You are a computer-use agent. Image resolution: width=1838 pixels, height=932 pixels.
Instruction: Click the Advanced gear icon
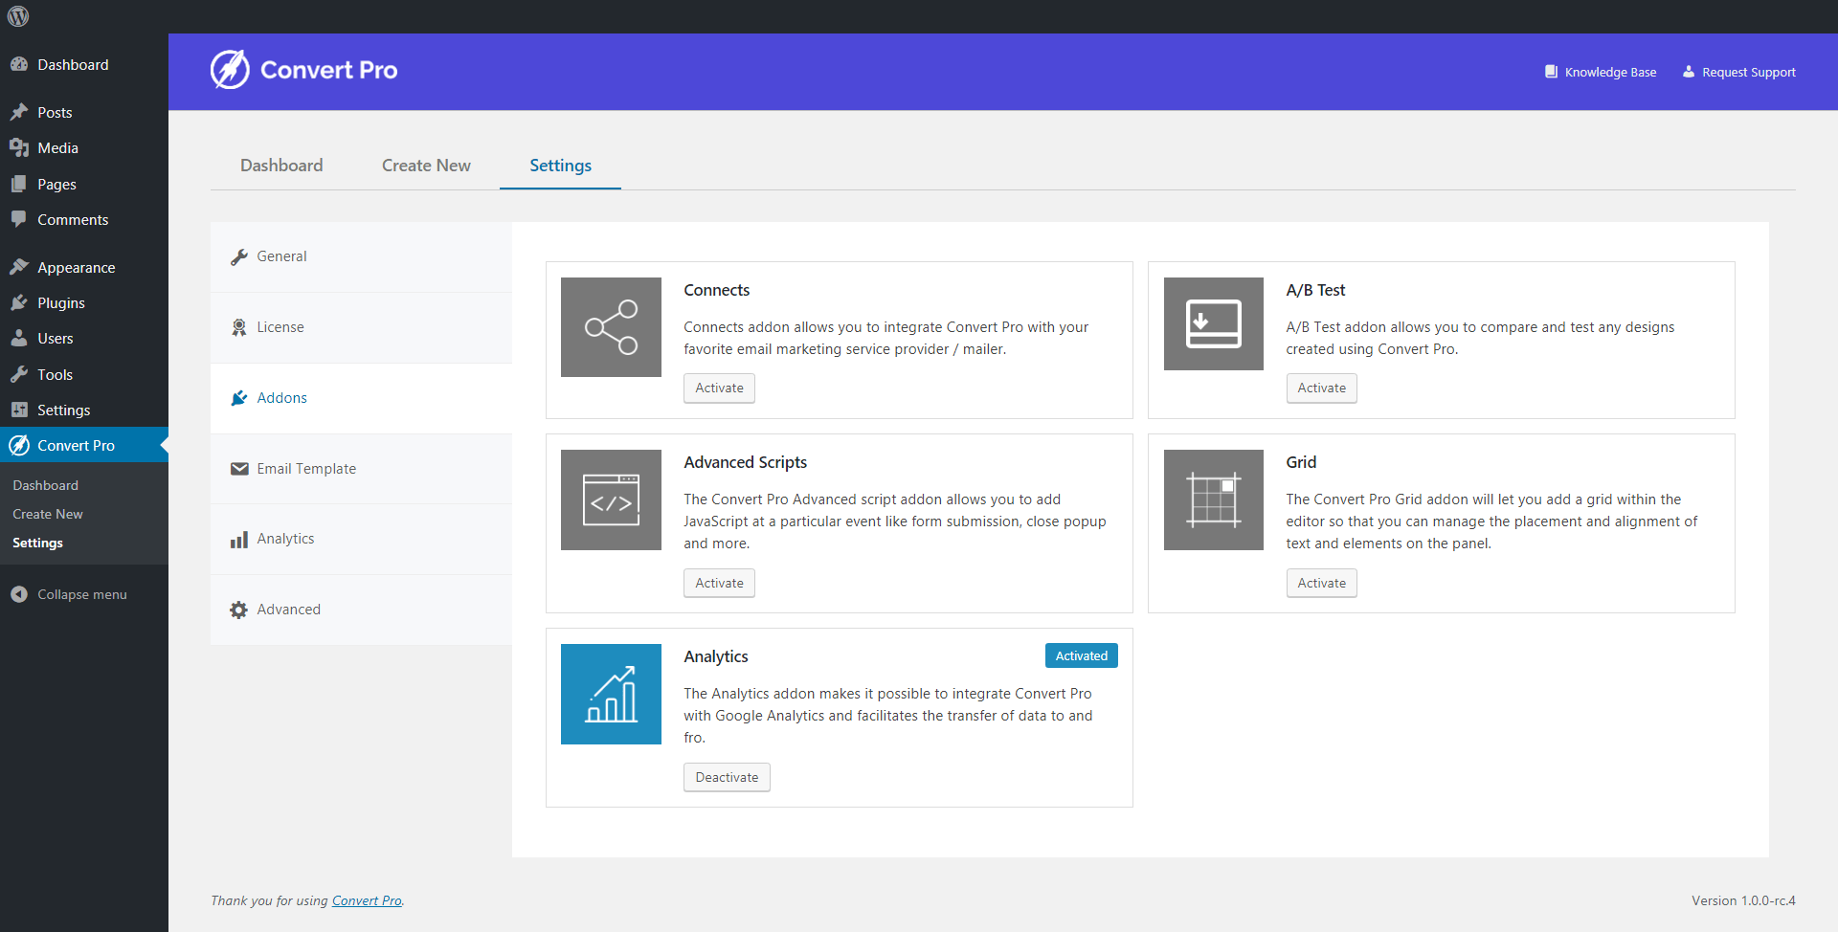tap(239, 610)
